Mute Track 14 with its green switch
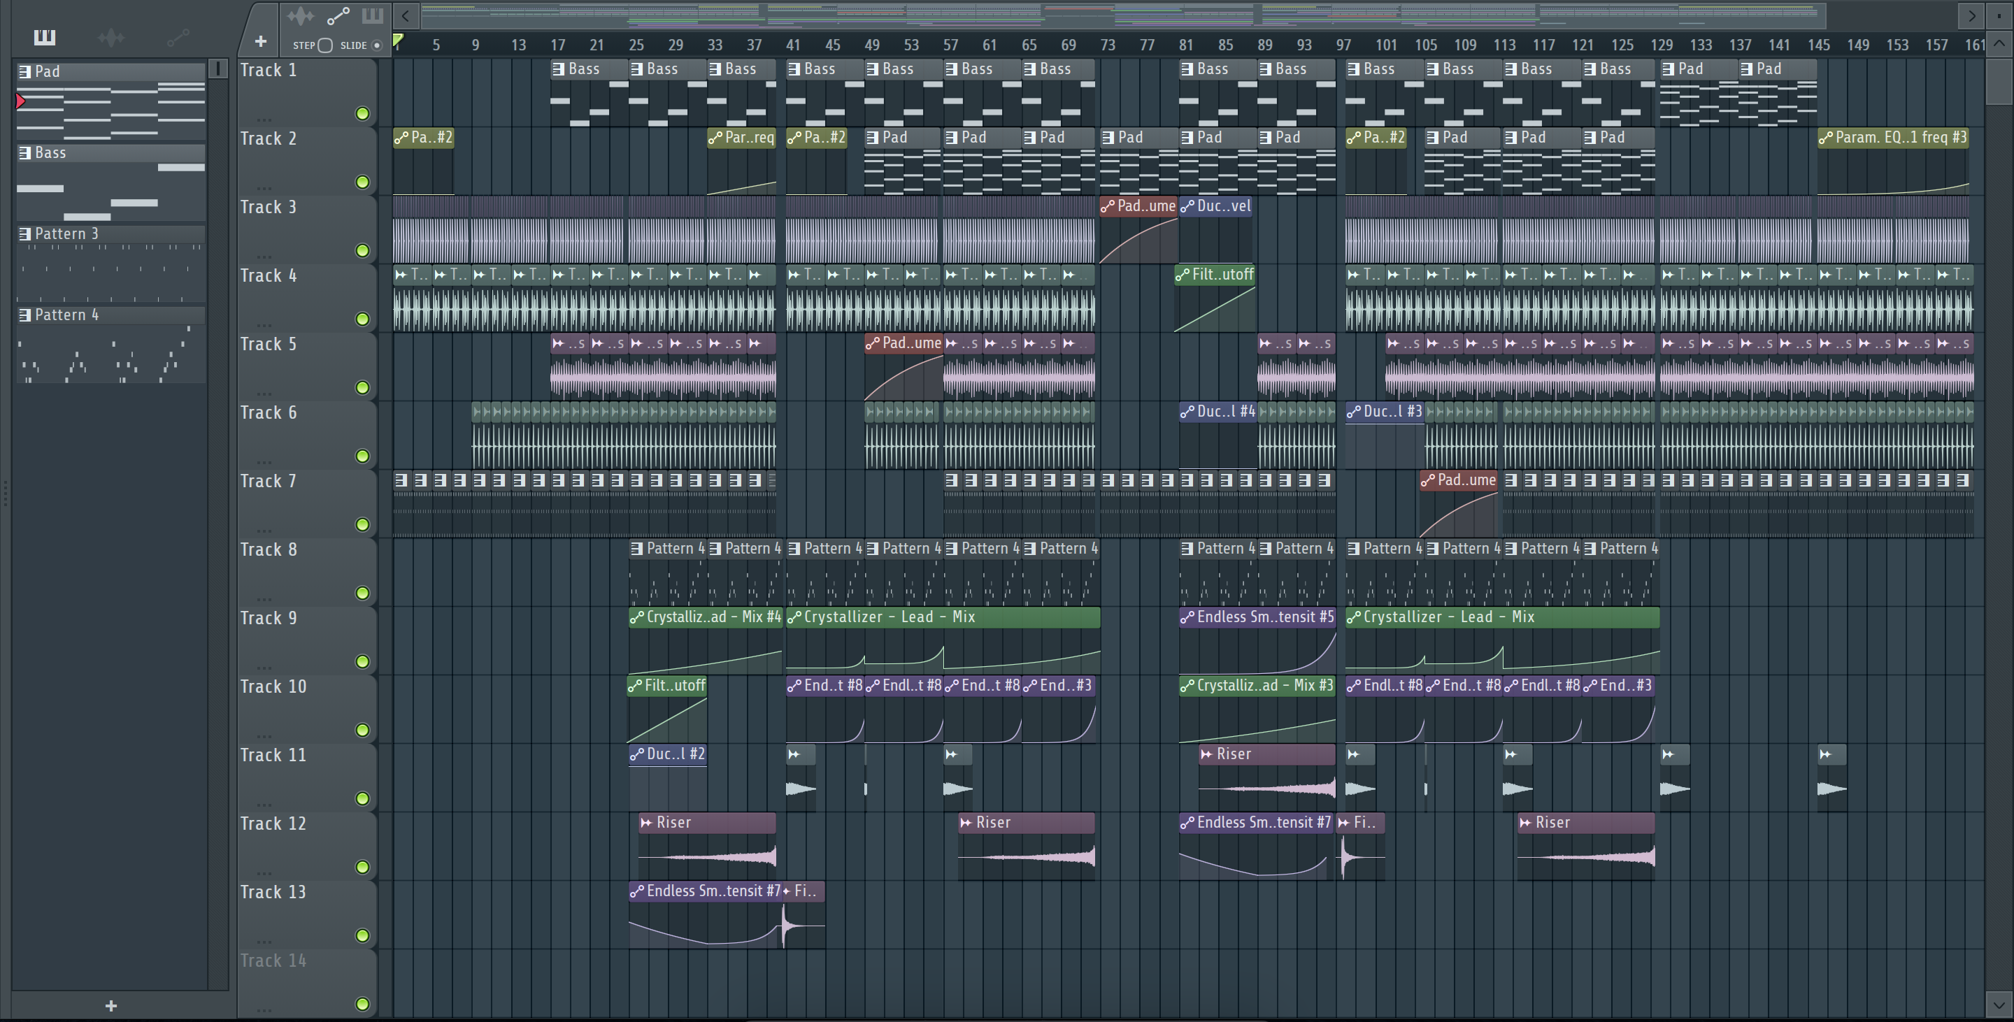Image resolution: width=2014 pixels, height=1022 pixels. click(x=362, y=1004)
